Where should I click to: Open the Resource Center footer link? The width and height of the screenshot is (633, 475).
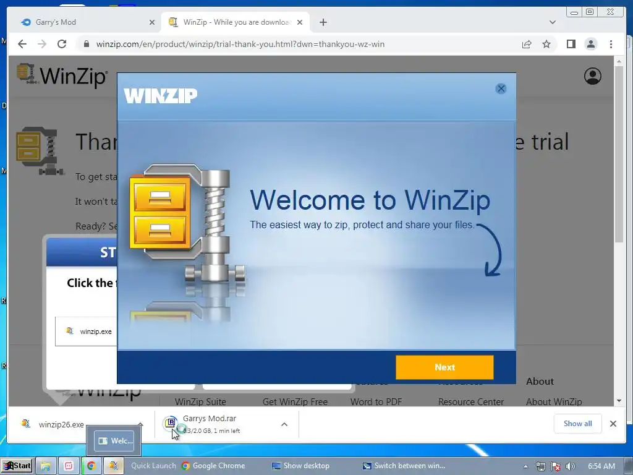click(x=470, y=401)
